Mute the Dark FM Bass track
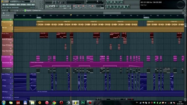187x105 pixels. (12, 78)
